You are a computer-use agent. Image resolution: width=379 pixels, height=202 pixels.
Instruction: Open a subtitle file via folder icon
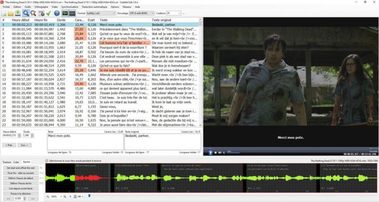11,13
